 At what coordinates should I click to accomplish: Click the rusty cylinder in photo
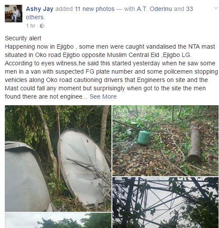(194, 145)
